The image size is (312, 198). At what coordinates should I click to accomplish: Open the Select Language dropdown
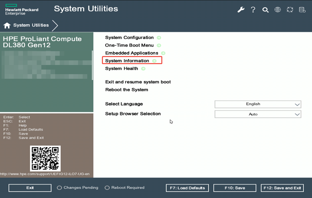pos(258,104)
